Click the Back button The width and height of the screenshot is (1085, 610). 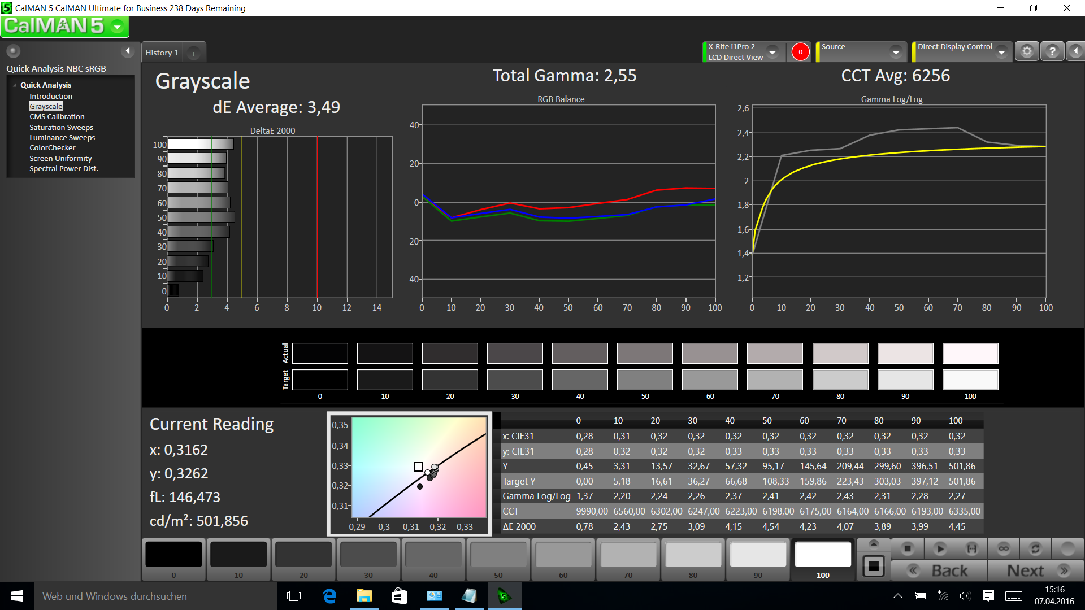coord(939,570)
